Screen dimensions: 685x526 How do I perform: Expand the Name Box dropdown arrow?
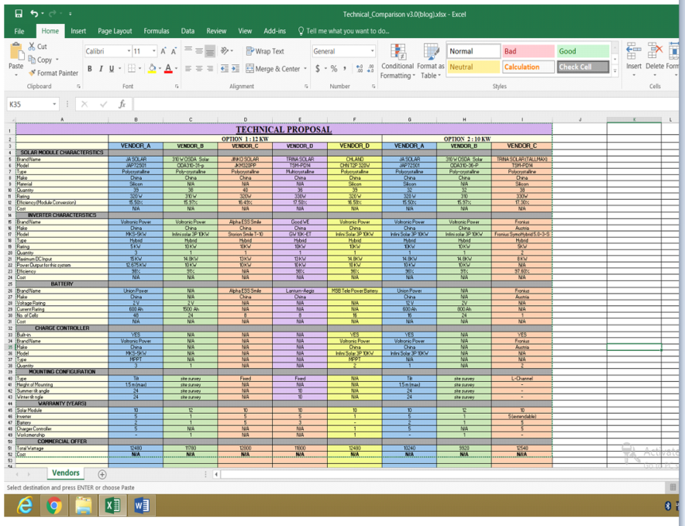54,105
